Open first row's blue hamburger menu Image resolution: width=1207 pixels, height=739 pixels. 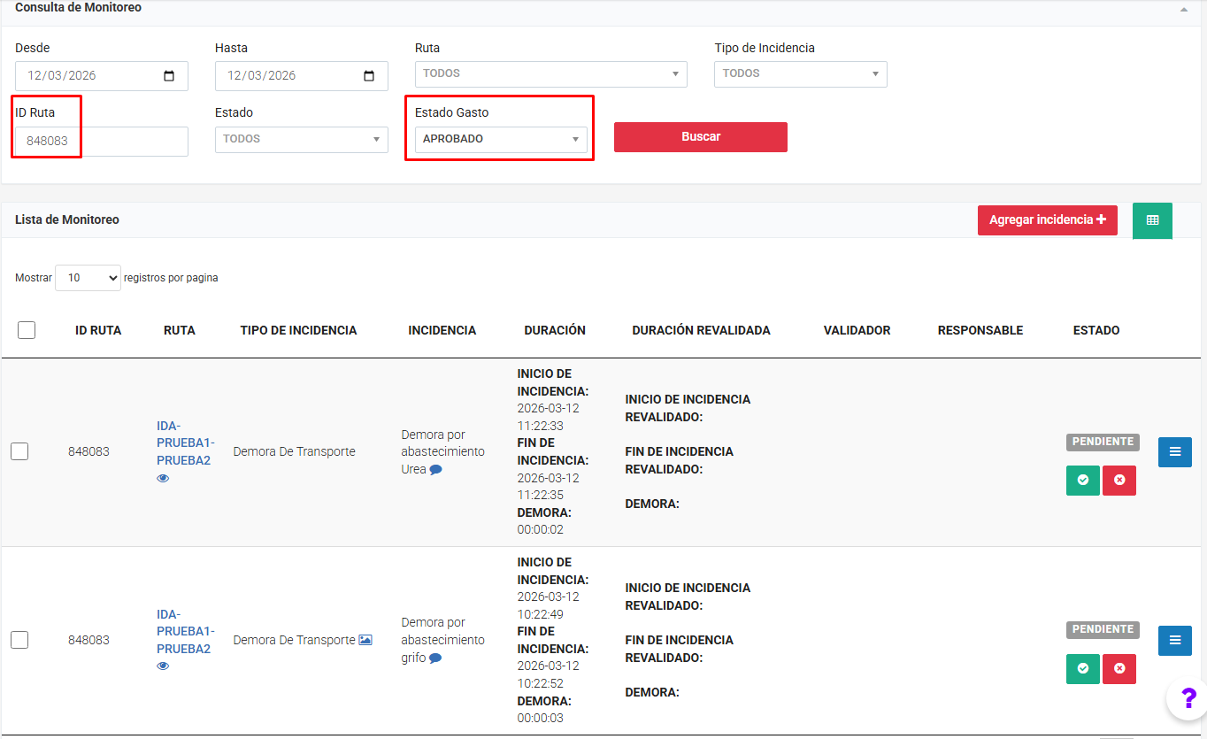point(1174,452)
